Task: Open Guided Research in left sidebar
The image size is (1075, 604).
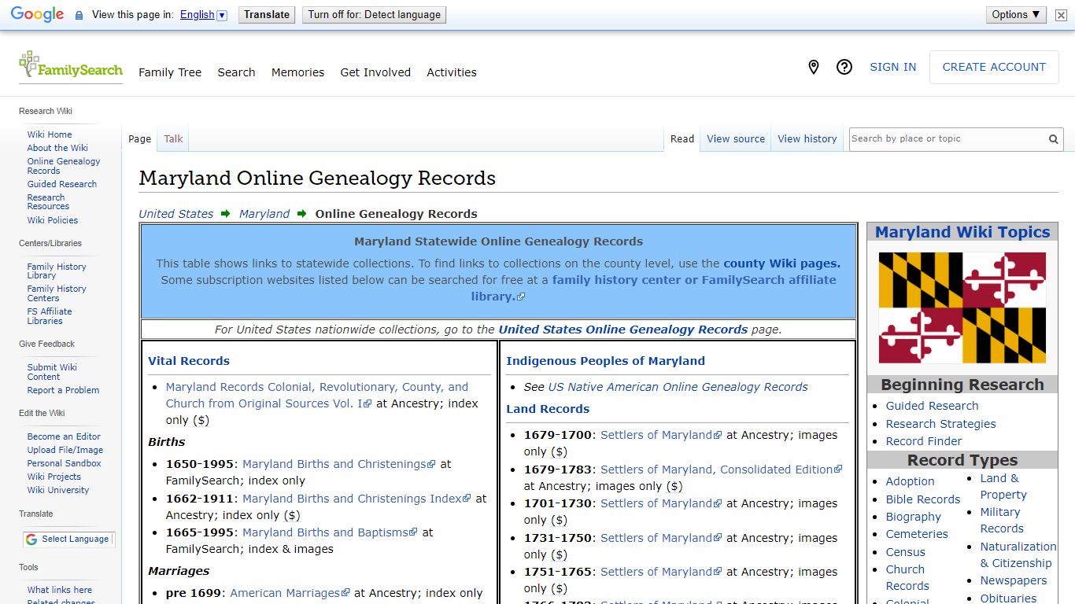Action: point(62,184)
